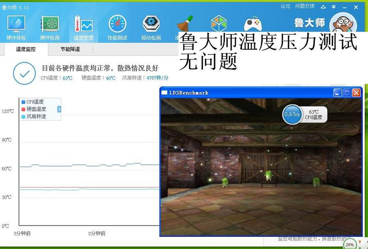Toggle the 硬盘温度 legend series
368x249 pixels.
click(x=36, y=109)
